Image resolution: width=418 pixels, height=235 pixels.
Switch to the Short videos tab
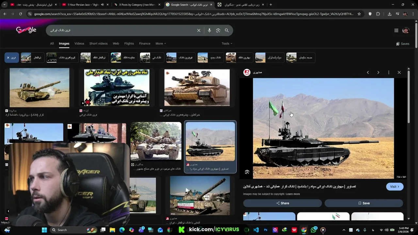98,43
